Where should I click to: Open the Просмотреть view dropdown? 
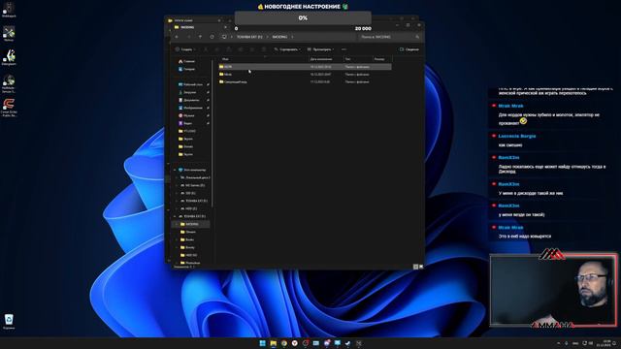point(320,49)
